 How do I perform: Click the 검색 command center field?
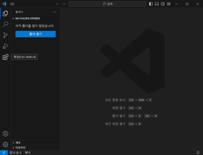pos(107,4)
